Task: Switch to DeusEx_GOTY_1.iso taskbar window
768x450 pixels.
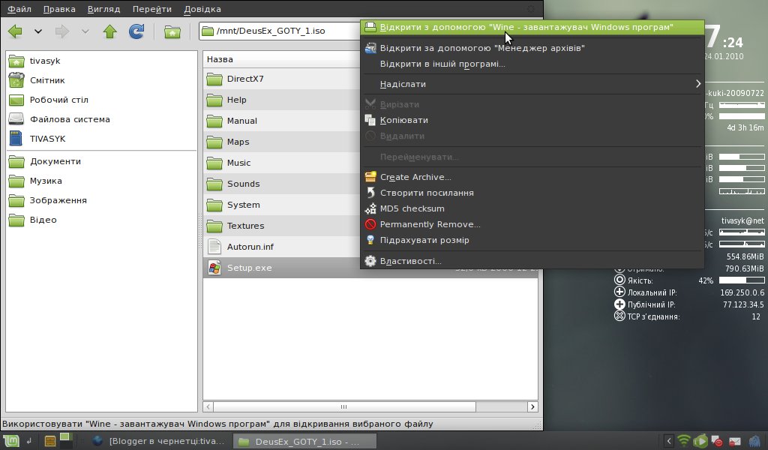Action: [304, 441]
